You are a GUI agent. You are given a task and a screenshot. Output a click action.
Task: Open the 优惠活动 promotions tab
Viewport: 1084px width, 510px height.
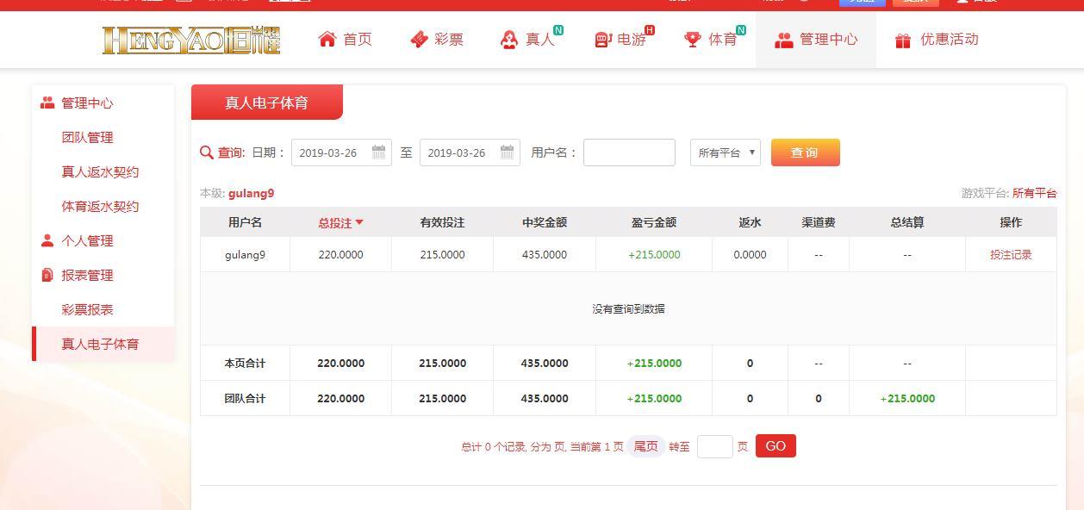point(937,40)
